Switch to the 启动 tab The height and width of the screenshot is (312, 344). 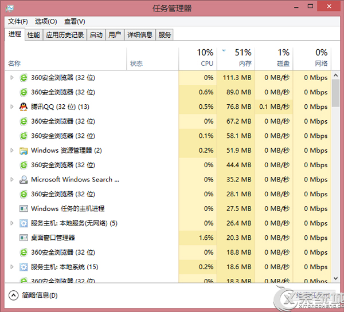(x=96, y=35)
